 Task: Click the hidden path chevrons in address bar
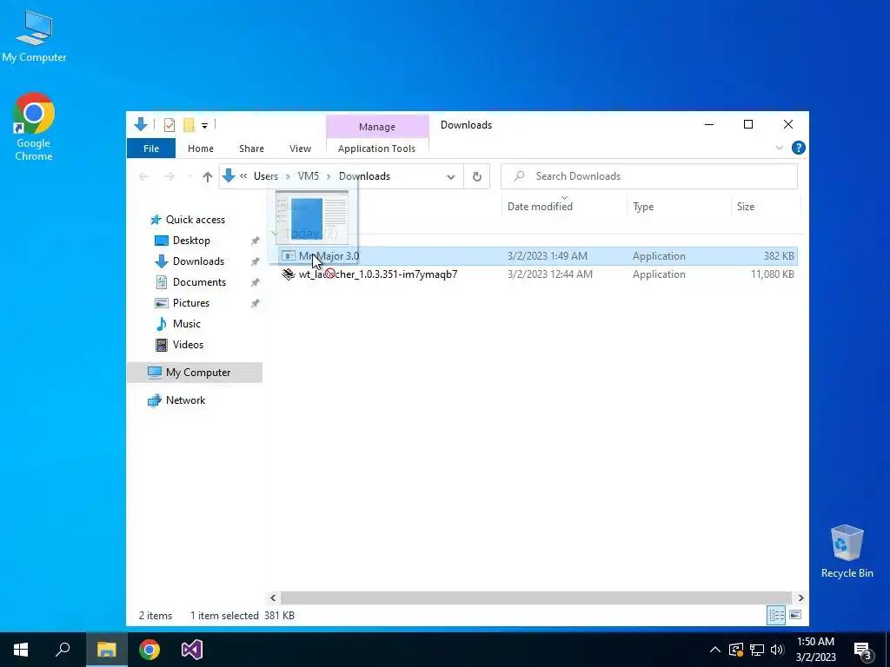243,175
